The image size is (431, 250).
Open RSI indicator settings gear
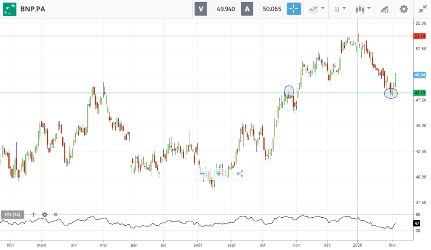click(45, 214)
